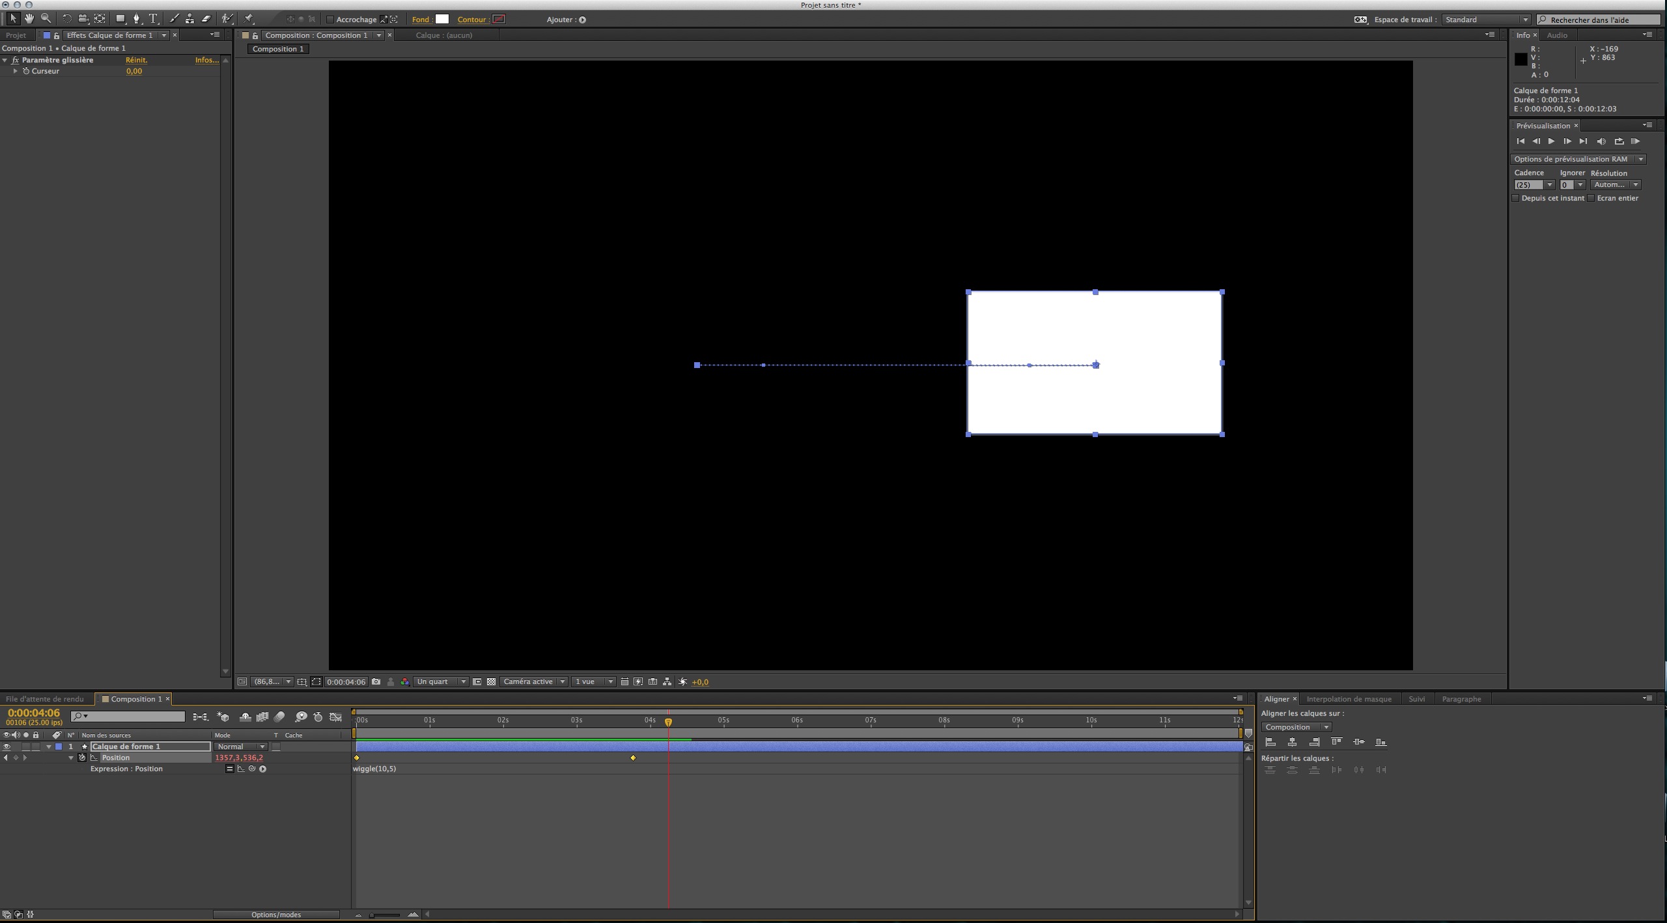This screenshot has height=923, width=1667.
Task: Open the Graph Editor in timeline
Action: (x=335, y=717)
